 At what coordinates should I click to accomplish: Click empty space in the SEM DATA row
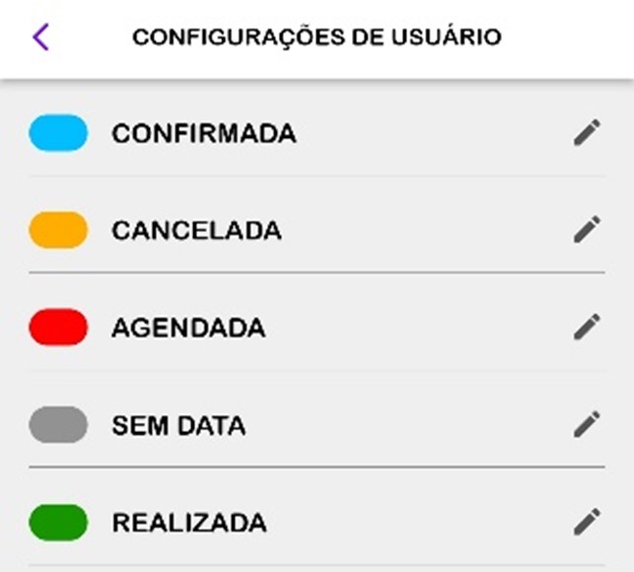coord(414,424)
